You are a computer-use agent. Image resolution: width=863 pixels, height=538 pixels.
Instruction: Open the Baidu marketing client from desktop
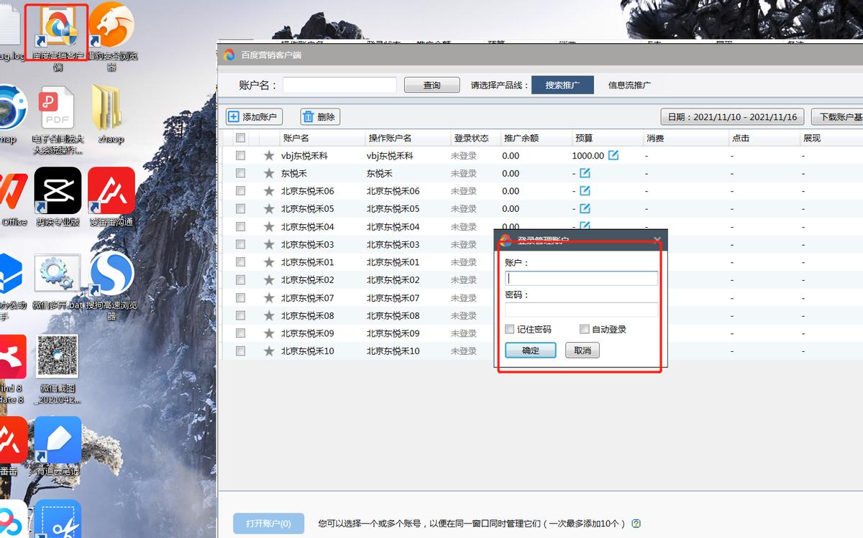click(56, 29)
